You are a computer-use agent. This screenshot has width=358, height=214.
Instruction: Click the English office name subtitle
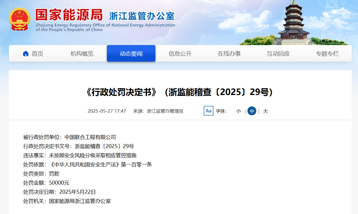pos(105,27)
